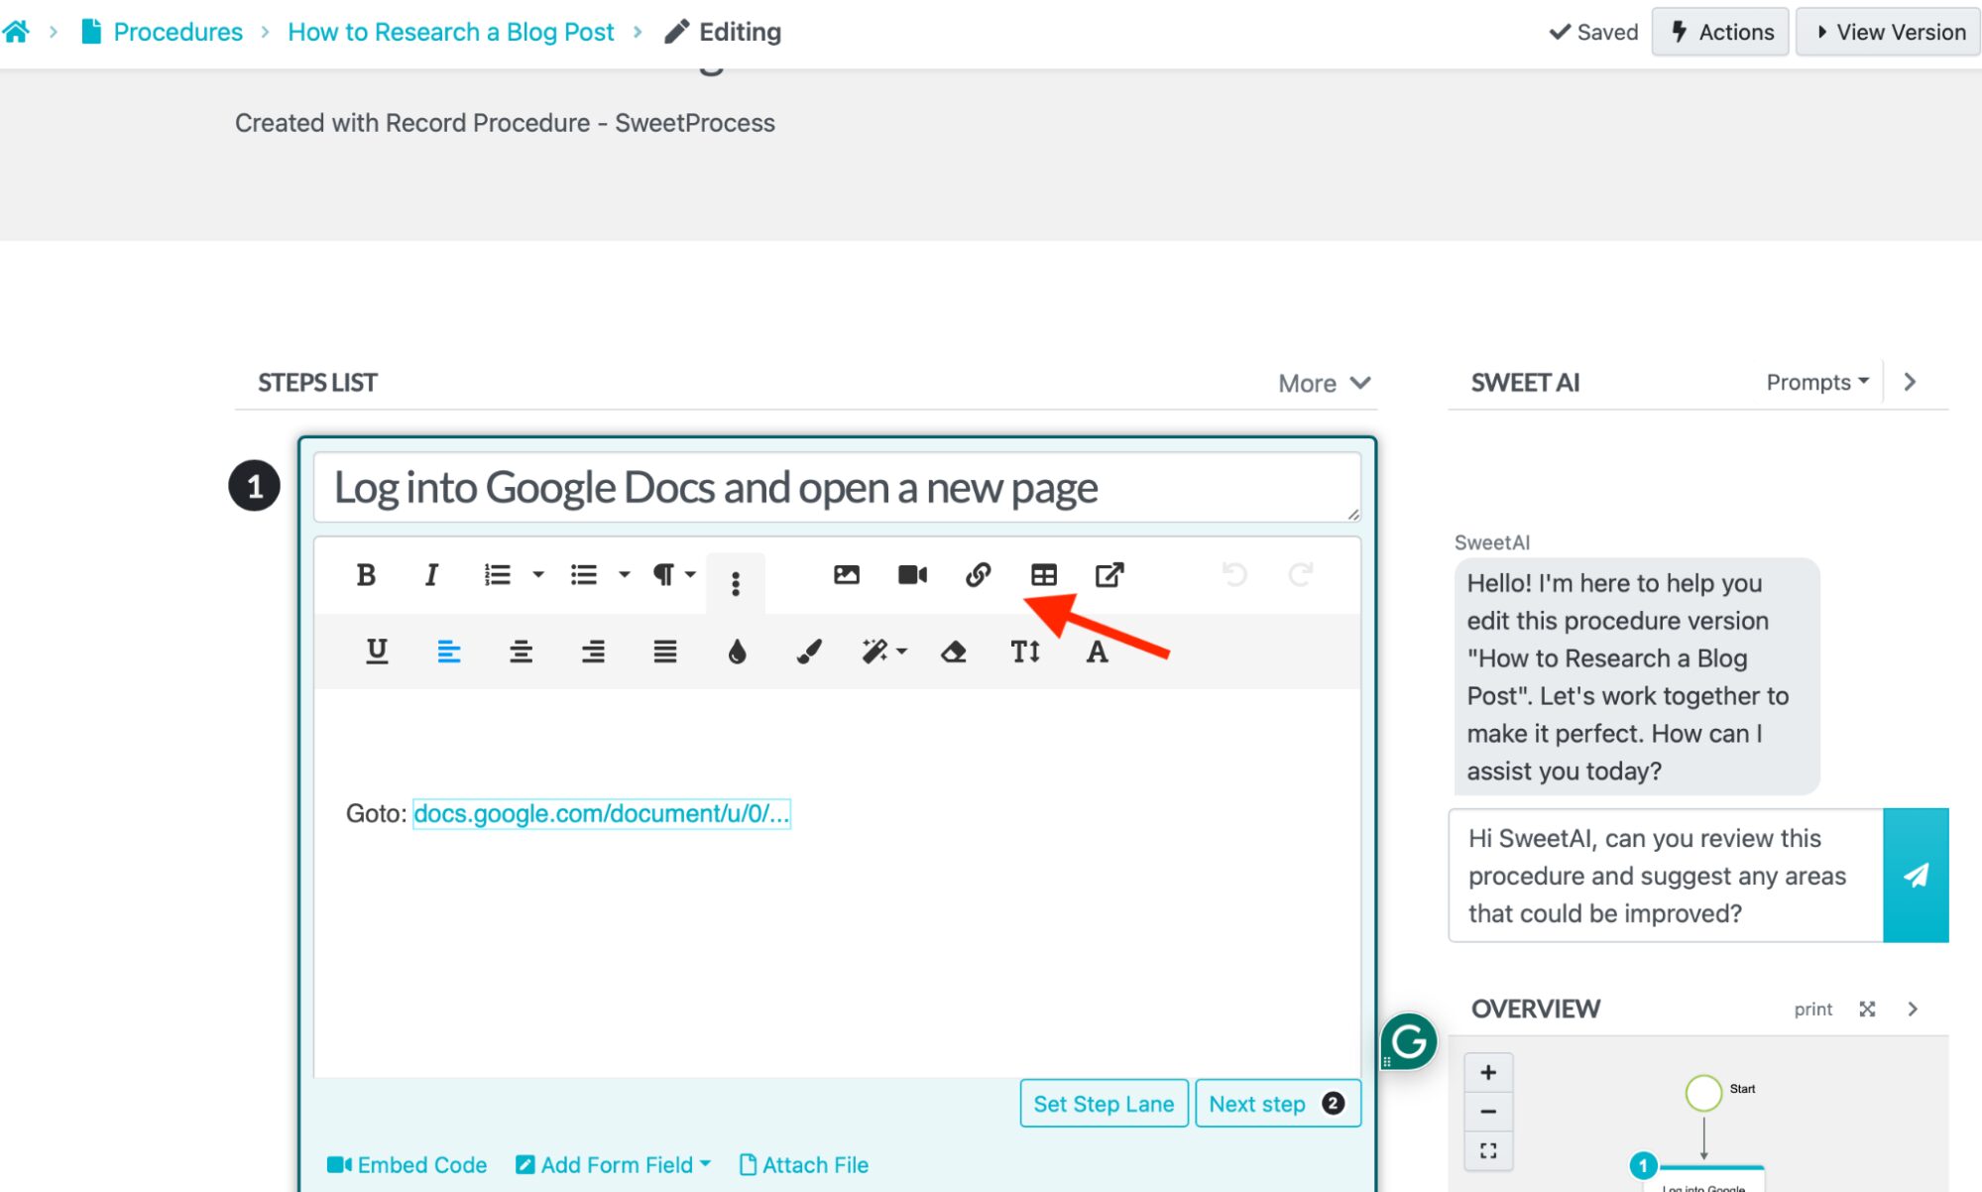Toggle the more options vertical dots
The image size is (1982, 1192).
(x=736, y=584)
